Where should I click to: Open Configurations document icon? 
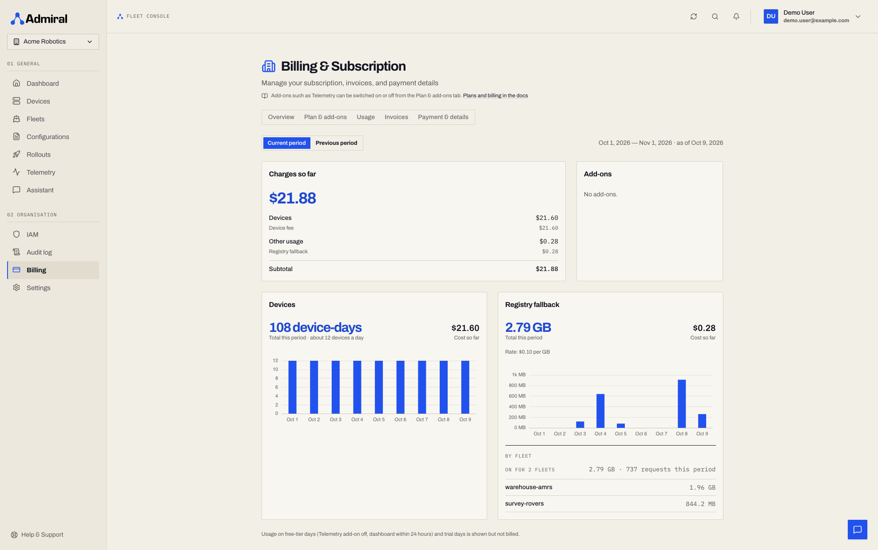(x=16, y=136)
